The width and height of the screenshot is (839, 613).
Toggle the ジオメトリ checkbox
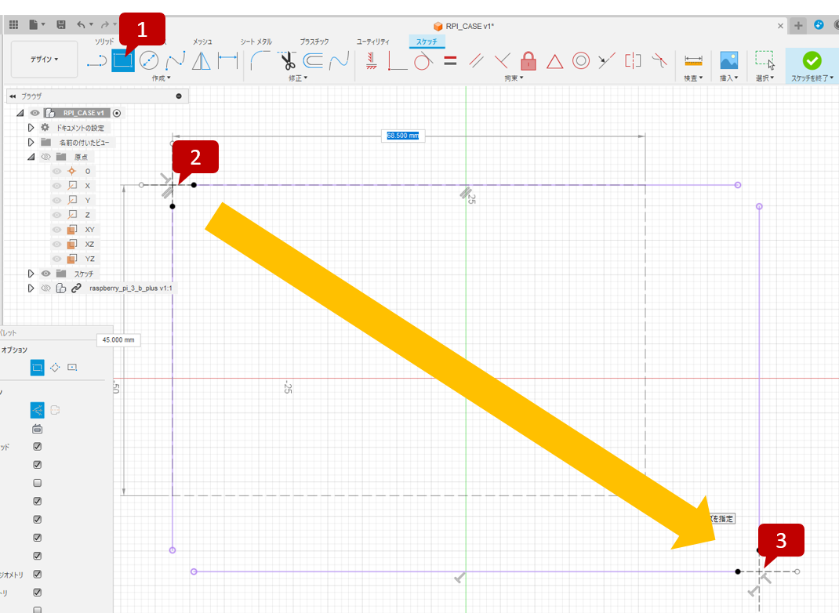coord(38,574)
